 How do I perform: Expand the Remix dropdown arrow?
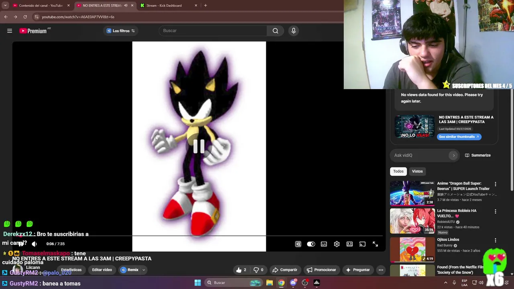point(144,270)
